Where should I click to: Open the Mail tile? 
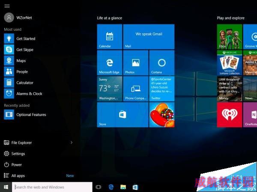click(x=149, y=37)
